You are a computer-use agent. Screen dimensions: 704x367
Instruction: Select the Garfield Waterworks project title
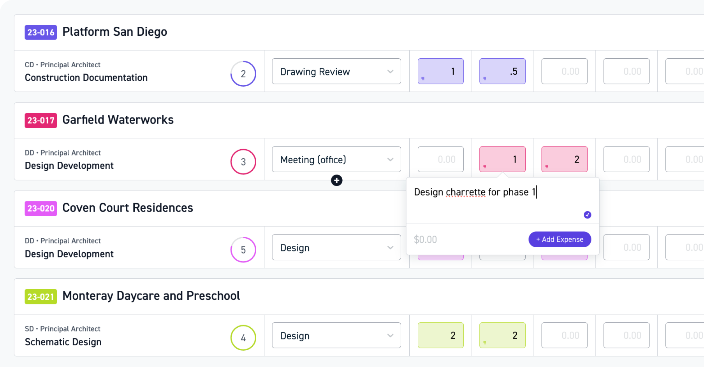118,120
